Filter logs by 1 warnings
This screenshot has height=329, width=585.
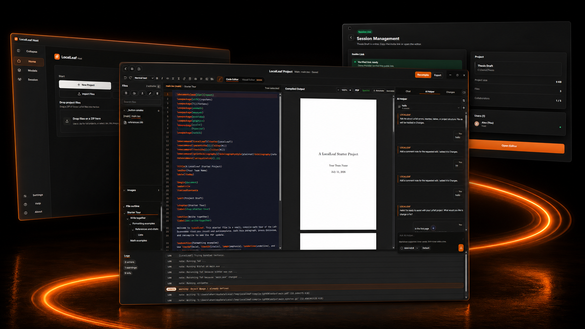coord(131,267)
